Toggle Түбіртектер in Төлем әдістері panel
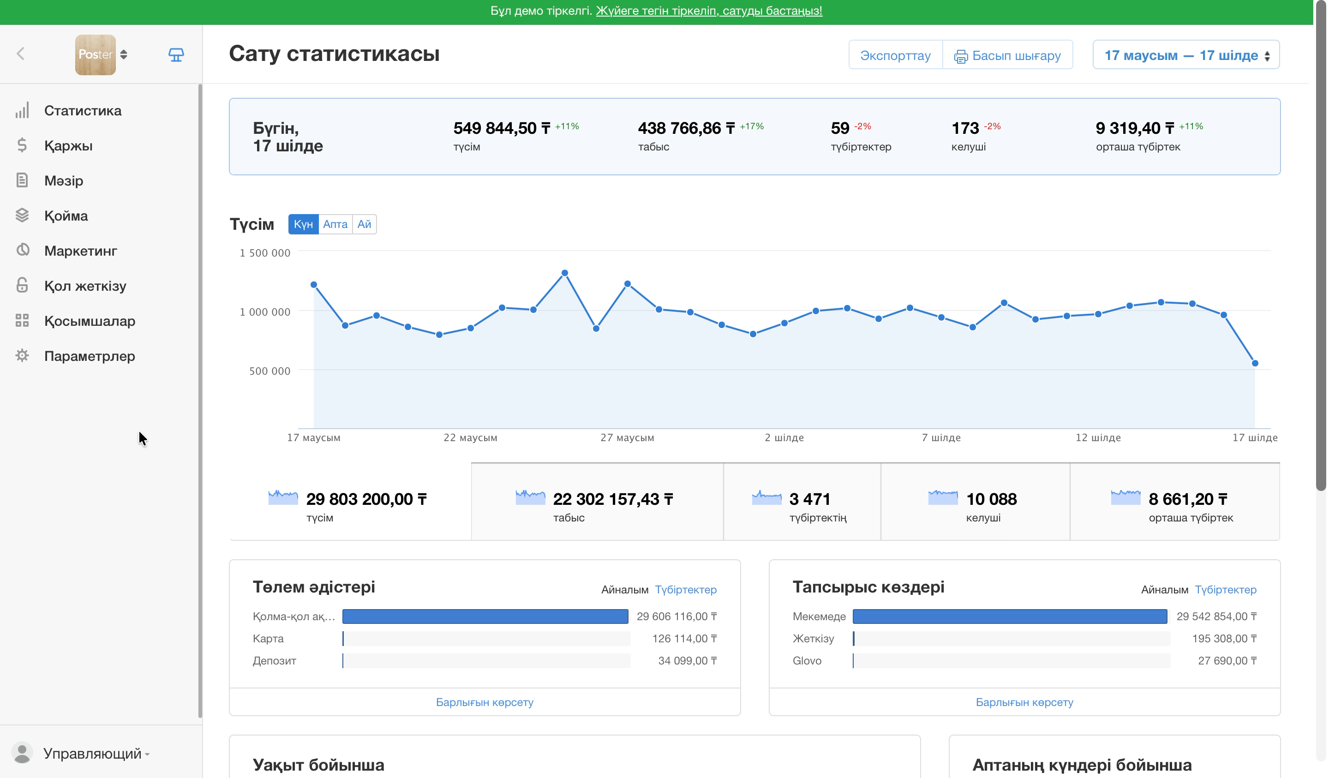This screenshot has height=778, width=1329. coord(685,590)
